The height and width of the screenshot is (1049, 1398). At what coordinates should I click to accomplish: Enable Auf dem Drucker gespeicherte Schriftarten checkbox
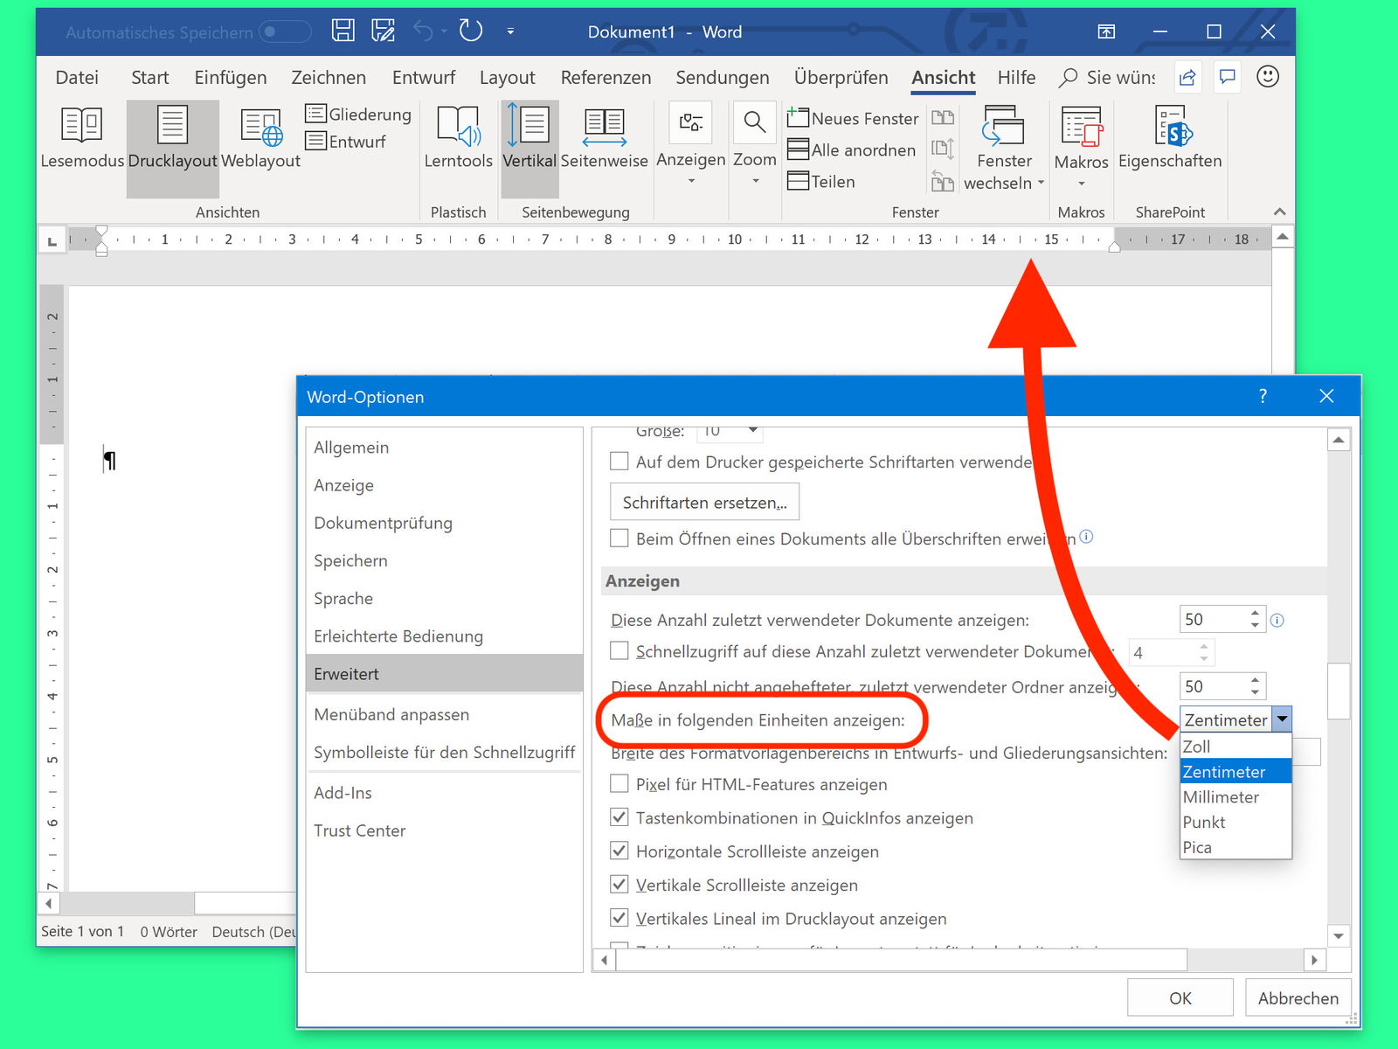[619, 461]
